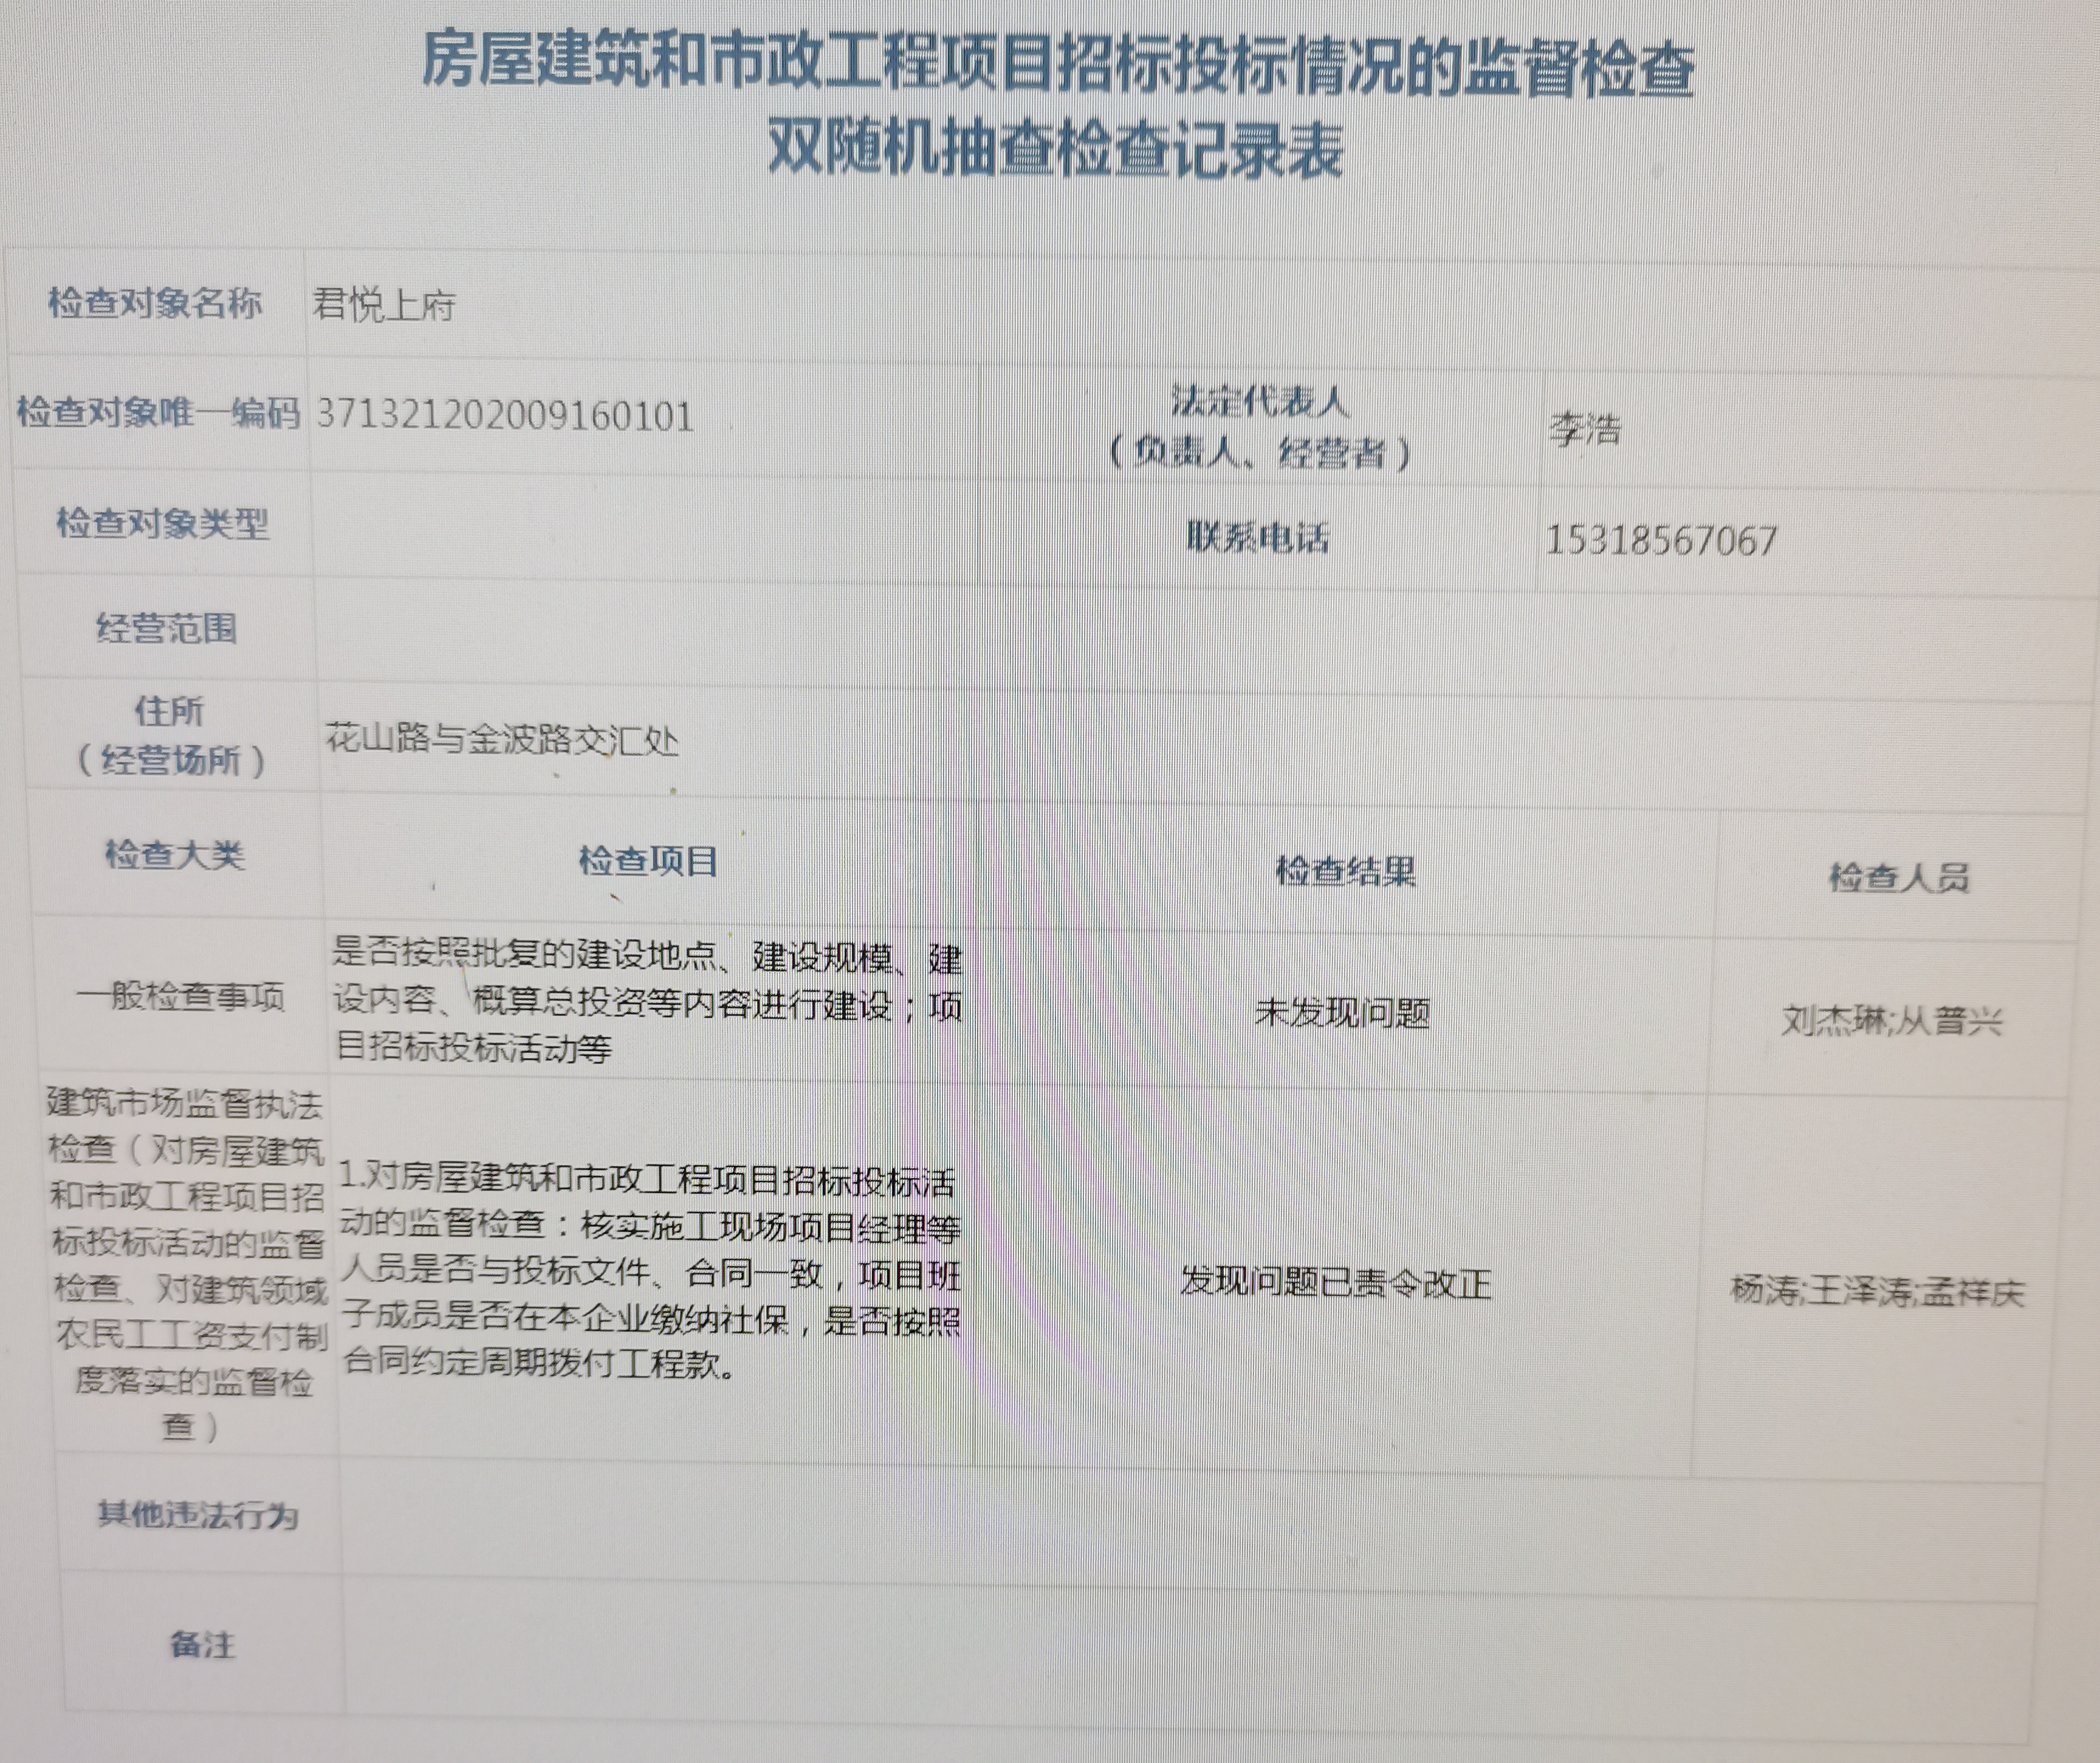Select the category cell 建筑市场监督执法检查
Screen dimensions: 2100x1763
point(187,1266)
